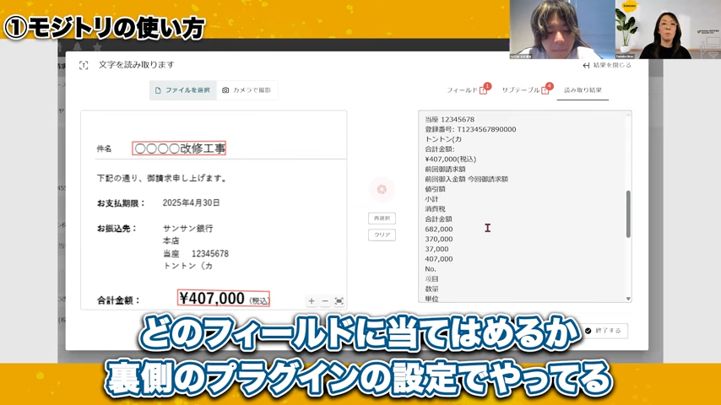
Task: Click the result line 前回御入金額 今回御請求額
Action: (466, 179)
